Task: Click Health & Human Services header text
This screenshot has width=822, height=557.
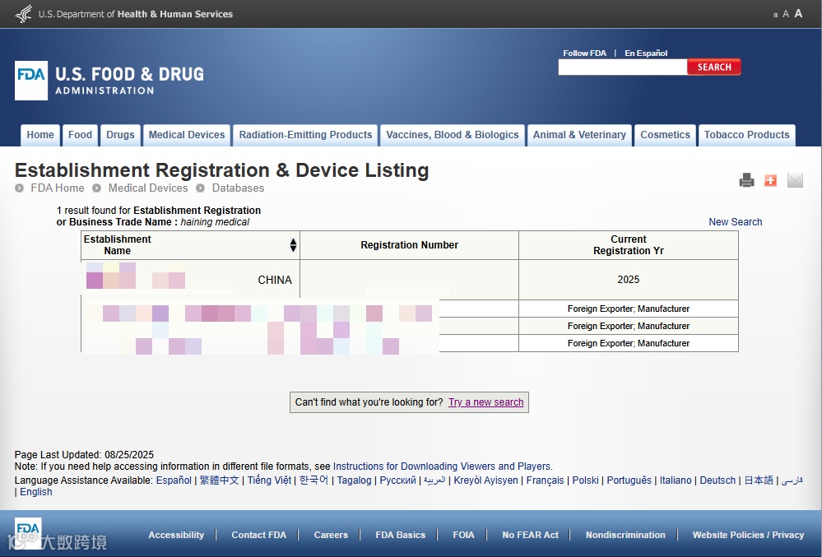Action: click(175, 14)
